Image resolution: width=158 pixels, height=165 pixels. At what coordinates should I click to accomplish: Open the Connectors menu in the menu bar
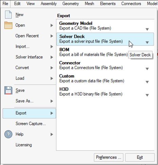point(131,4)
